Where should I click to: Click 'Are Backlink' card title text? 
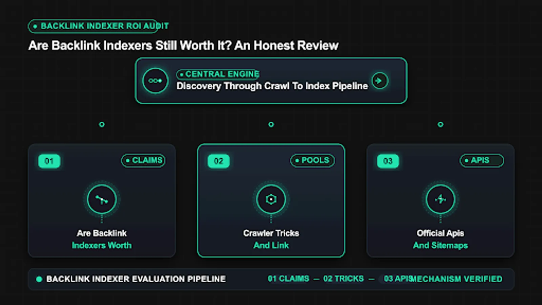click(102, 233)
